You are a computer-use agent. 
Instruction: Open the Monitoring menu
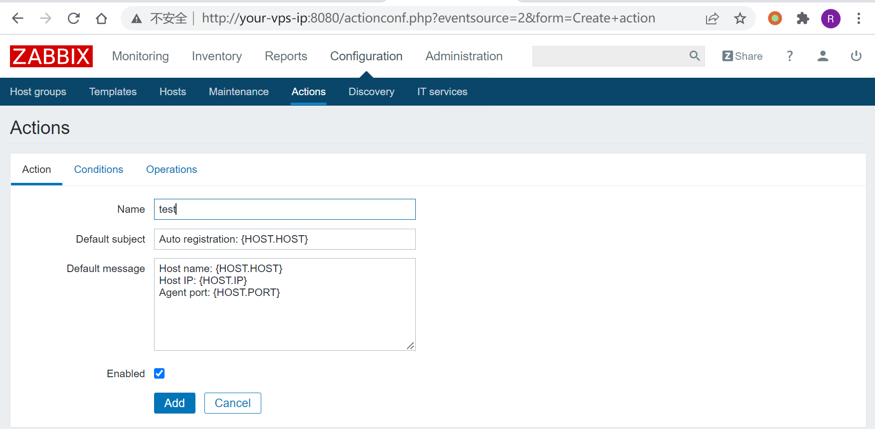(x=140, y=56)
